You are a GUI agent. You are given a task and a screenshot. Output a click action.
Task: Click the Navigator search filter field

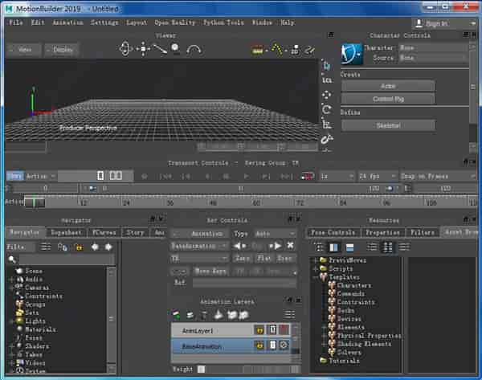(60, 259)
